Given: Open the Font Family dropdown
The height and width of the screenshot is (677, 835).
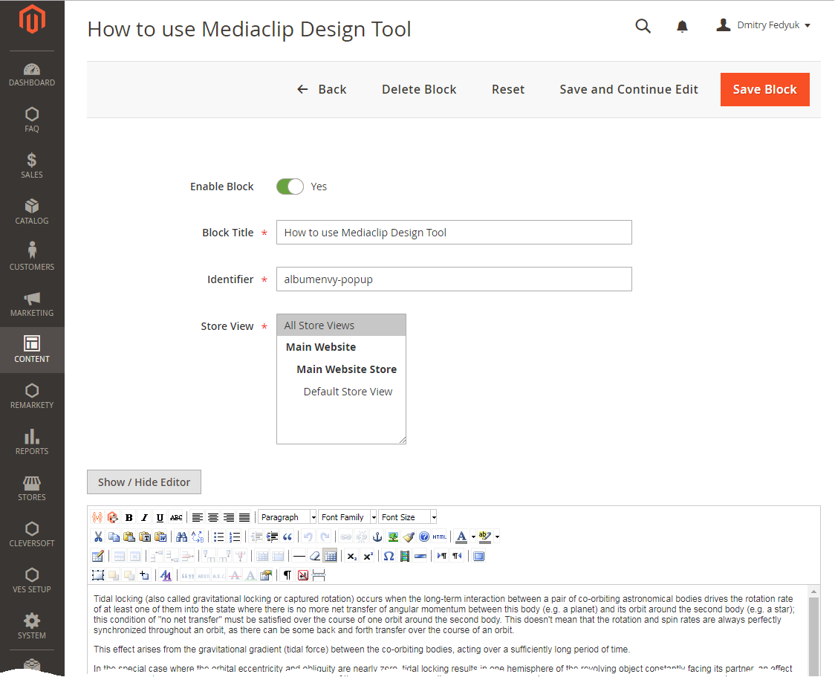Looking at the screenshot, I should (348, 517).
